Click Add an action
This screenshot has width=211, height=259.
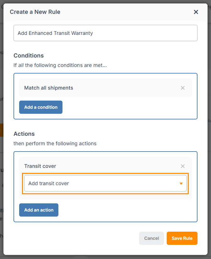coord(39,210)
